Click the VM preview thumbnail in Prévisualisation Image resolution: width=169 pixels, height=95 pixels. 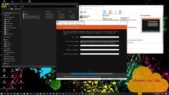(151, 25)
